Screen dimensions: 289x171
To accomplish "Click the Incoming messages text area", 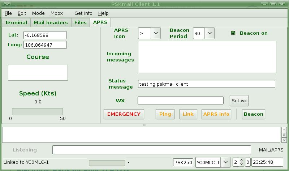I will point(207,57).
